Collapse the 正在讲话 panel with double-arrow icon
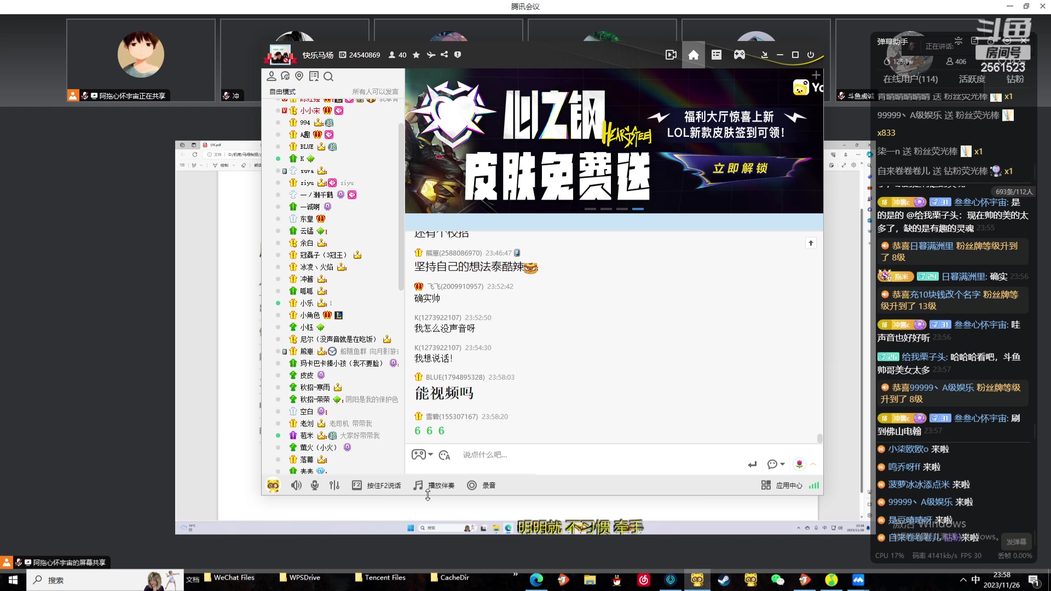1051x591 pixels. click(x=958, y=40)
